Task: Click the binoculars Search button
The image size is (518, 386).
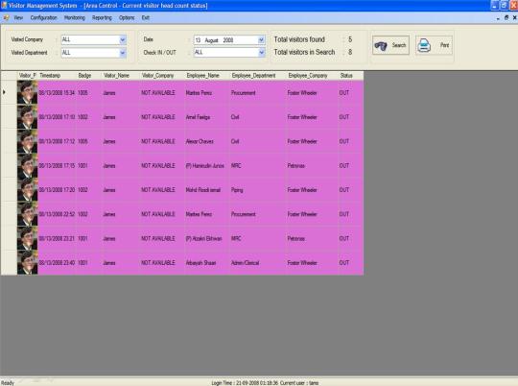Action: tap(390, 45)
